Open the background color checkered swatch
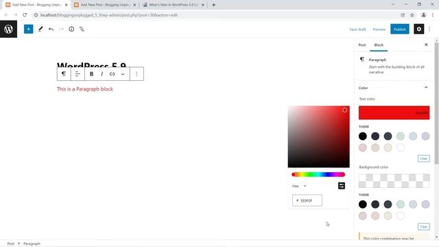Image resolution: width=439 pixels, height=247 pixels. tap(394, 180)
